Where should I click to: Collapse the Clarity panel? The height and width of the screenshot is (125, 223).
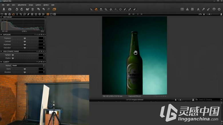tap(1, 62)
